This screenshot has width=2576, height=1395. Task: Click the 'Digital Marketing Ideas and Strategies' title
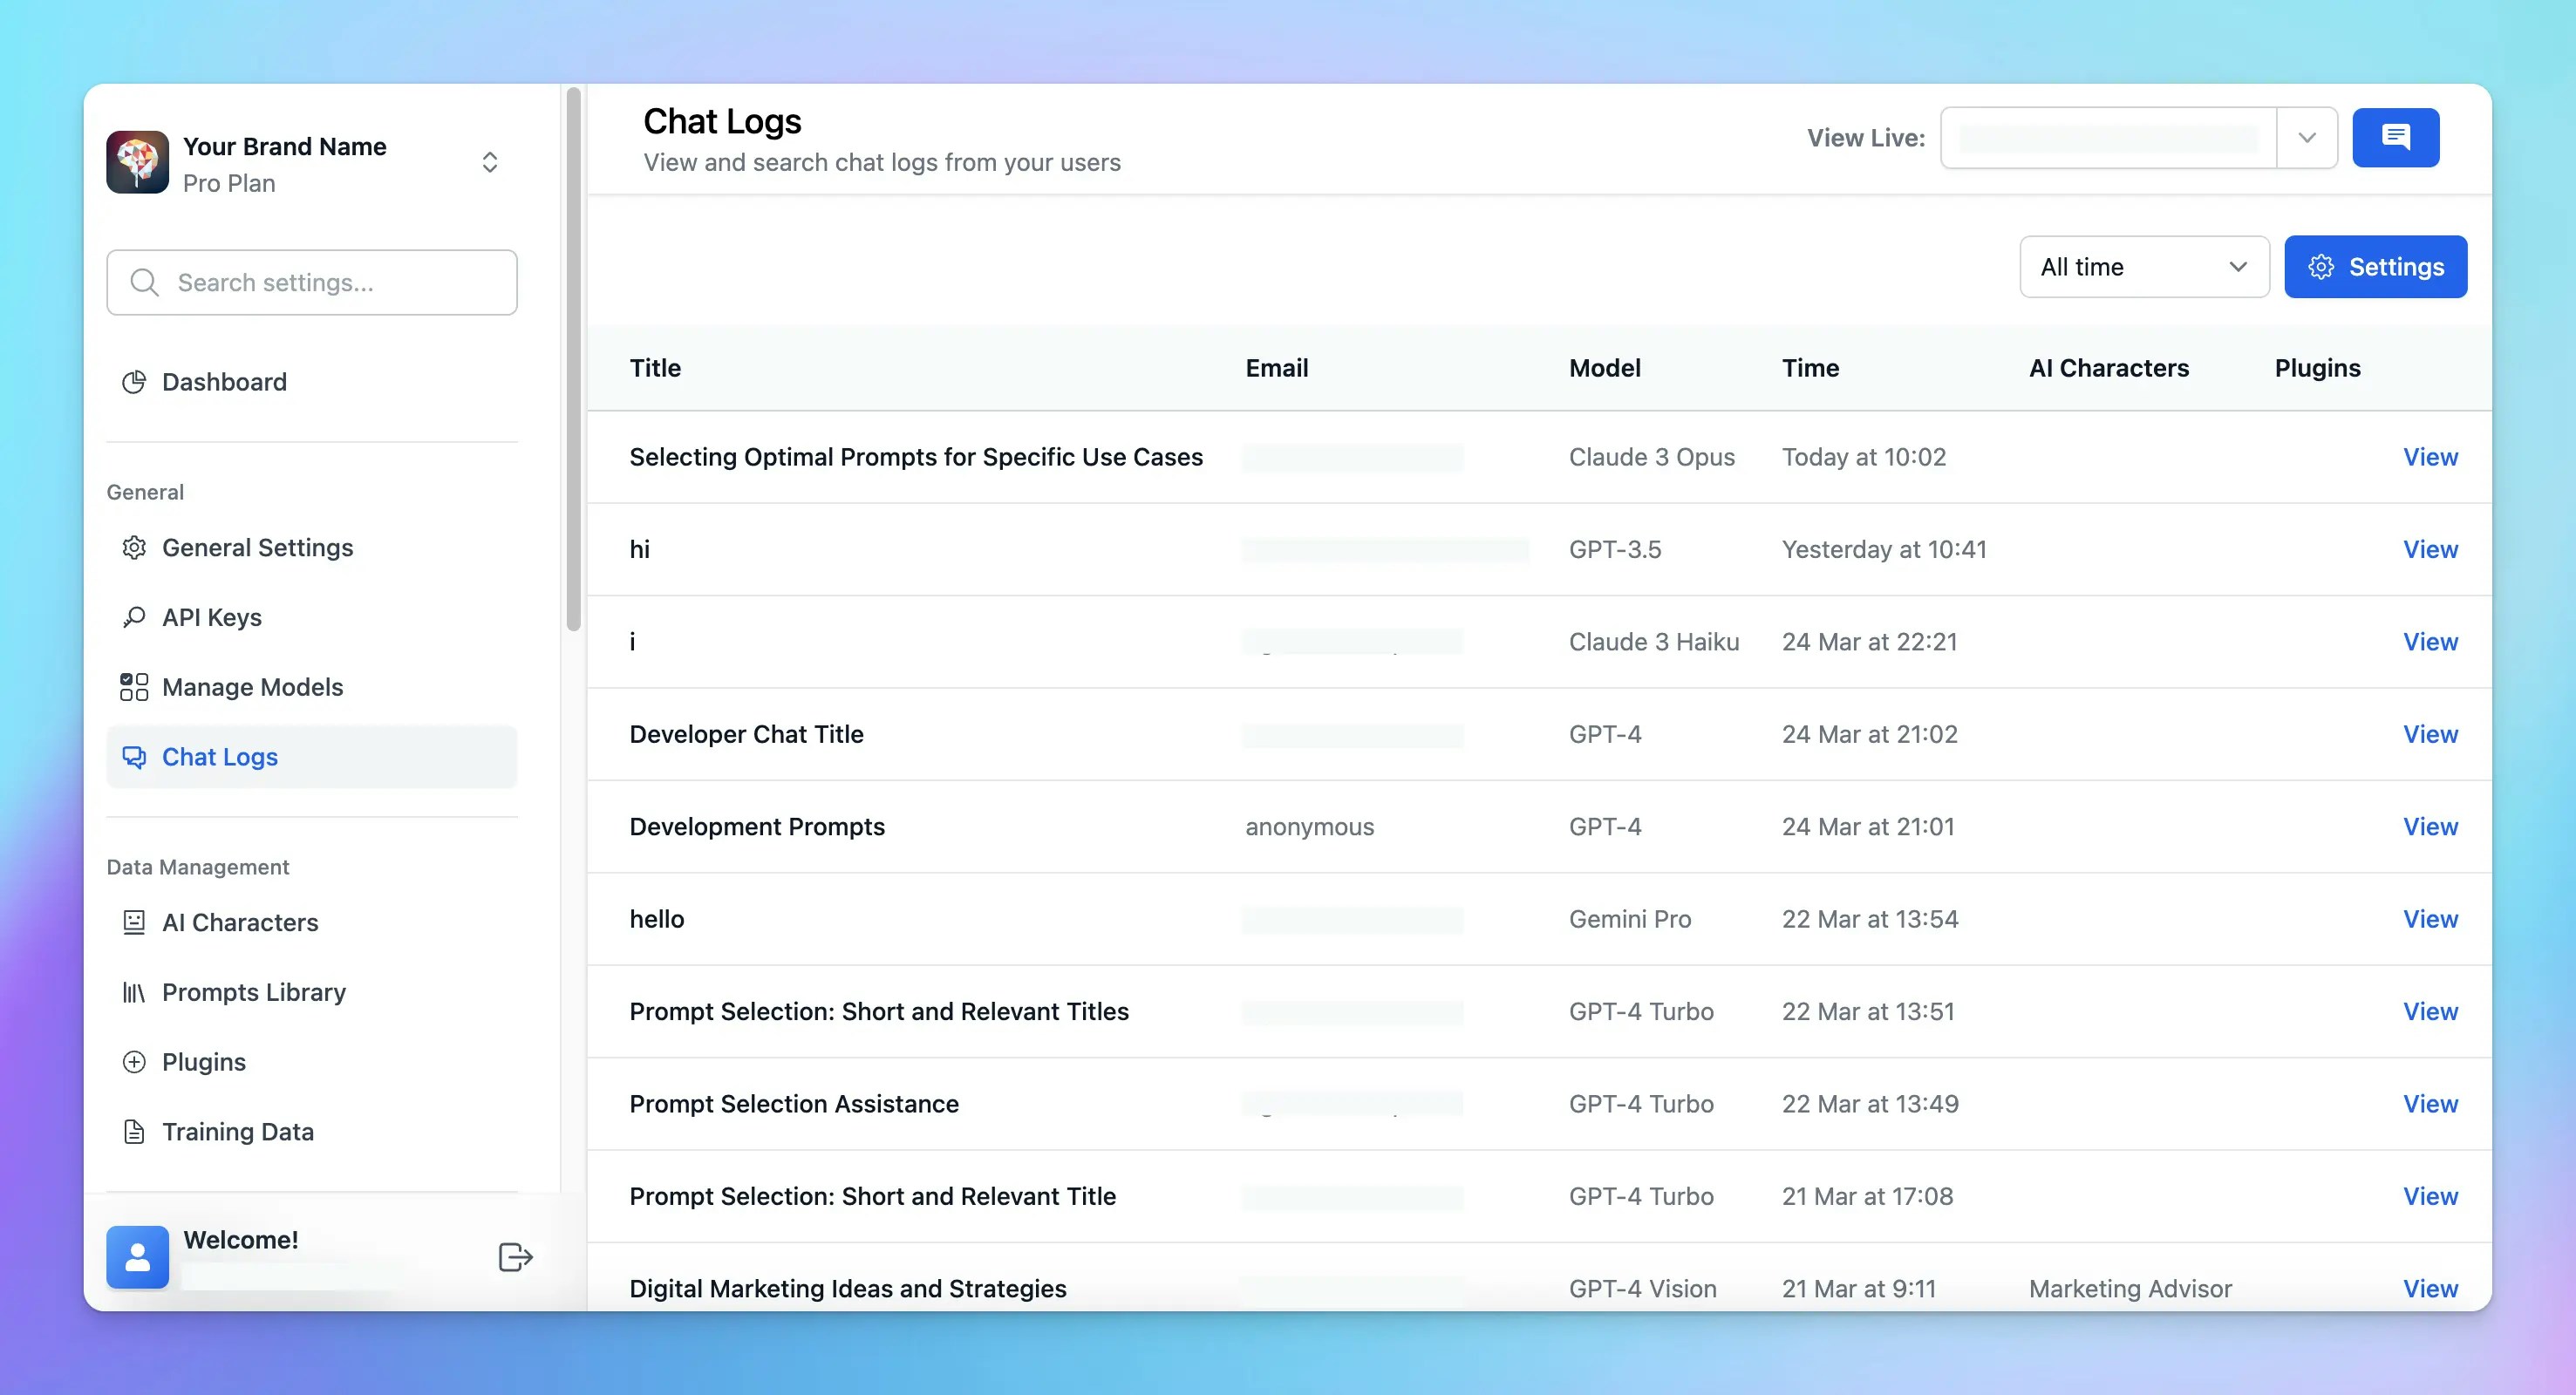click(x=848, y=1289)
